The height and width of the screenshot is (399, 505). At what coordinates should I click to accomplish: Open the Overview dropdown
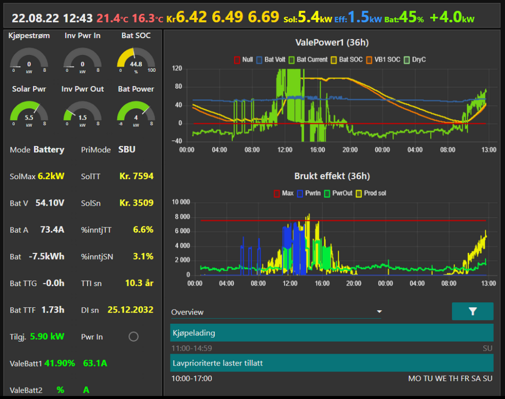(x=274, y=312)
